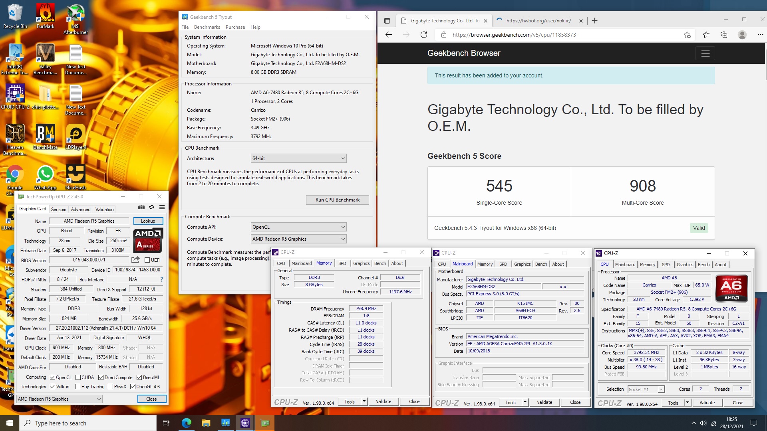Viewport: 767px width, 431px height.
Task: Toggle Ray Tracing checkbox in GPU-Z
Action: pos(78,387)
